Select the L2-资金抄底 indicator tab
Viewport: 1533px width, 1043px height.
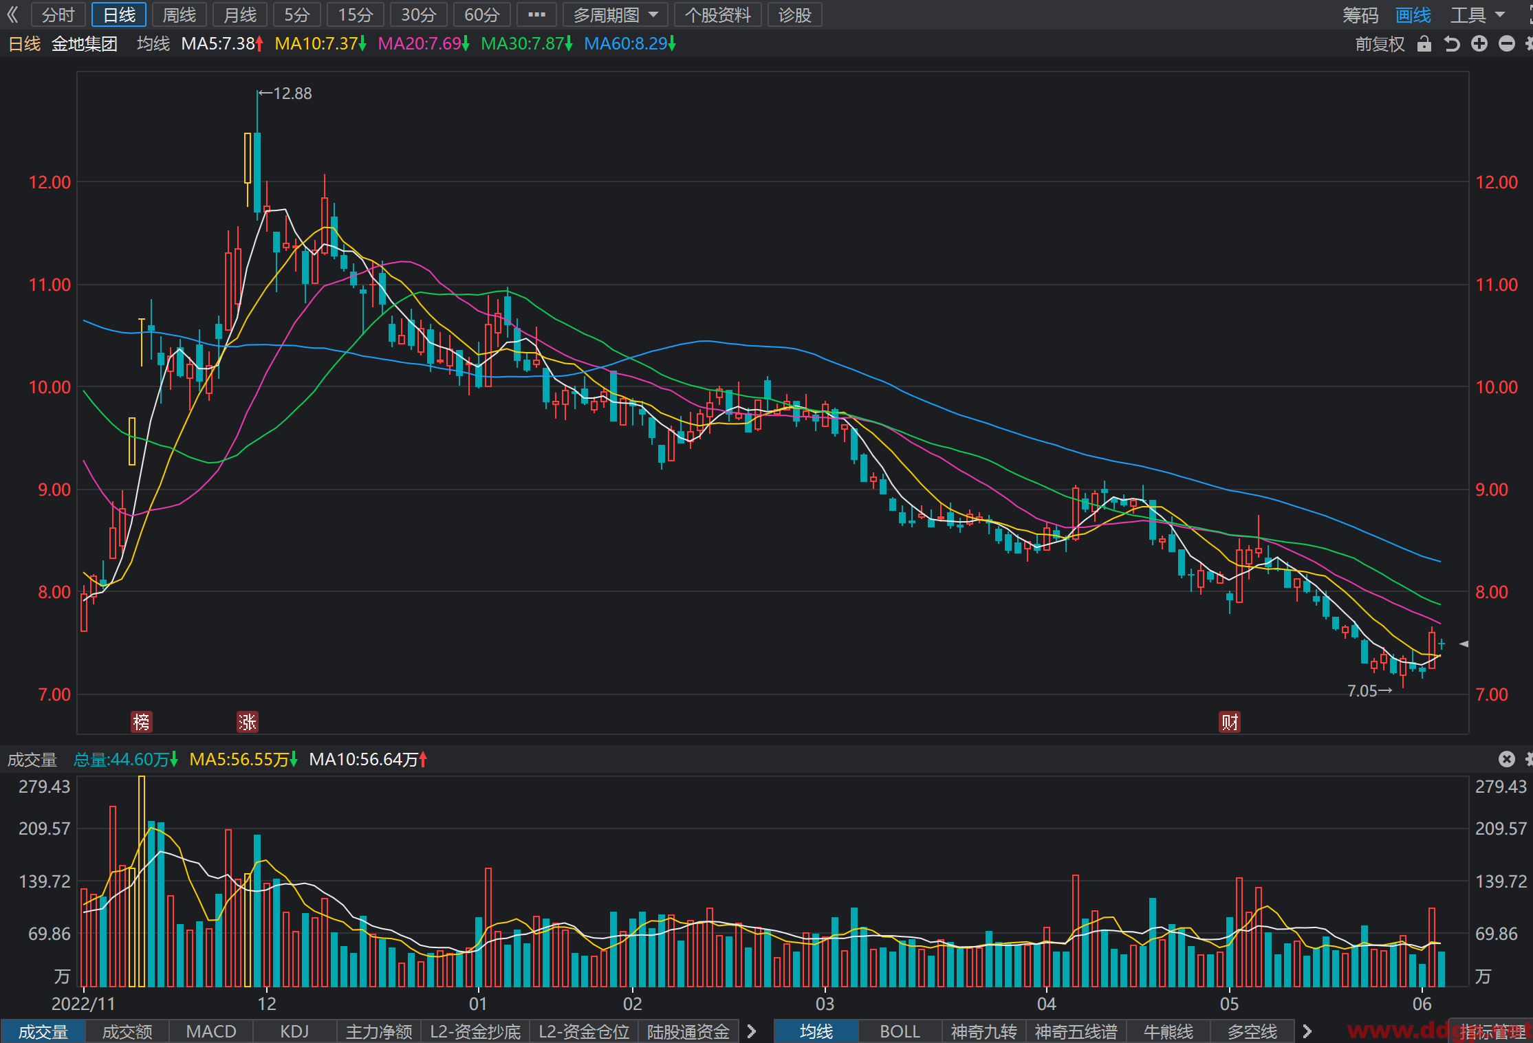(x=475, y=1031)
